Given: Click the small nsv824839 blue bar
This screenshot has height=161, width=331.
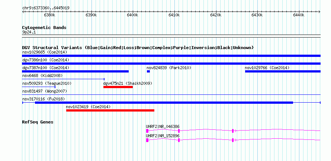Looking at the screenshot, I should 148,71.
